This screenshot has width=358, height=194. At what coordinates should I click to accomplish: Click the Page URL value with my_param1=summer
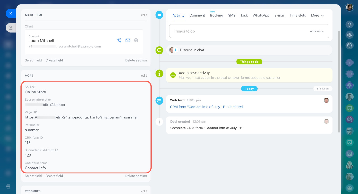pos(81,117)
